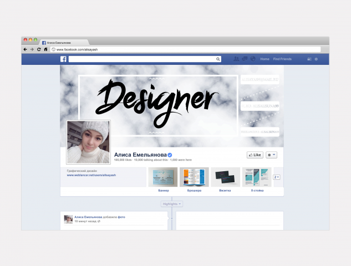Open privacy shortcuts icon
Screen dimensions: 351x266
309,59
